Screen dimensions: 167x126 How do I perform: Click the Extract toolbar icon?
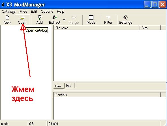tap(55, 17)
